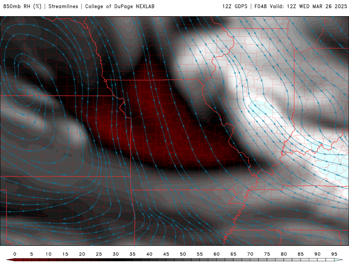Click the colorbar label '35'
Screen dimensions: 349x262
[133, 254]
